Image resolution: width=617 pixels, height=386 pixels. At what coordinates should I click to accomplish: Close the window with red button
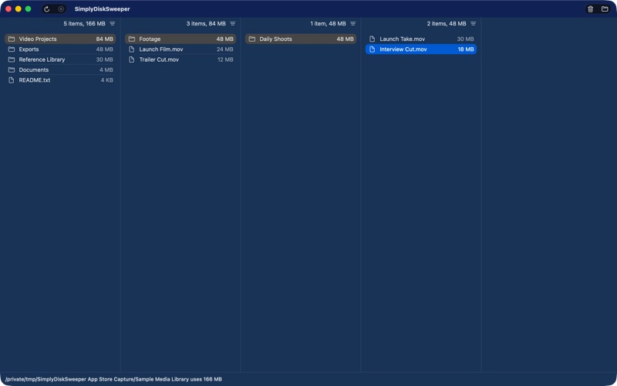pos(8,9)
